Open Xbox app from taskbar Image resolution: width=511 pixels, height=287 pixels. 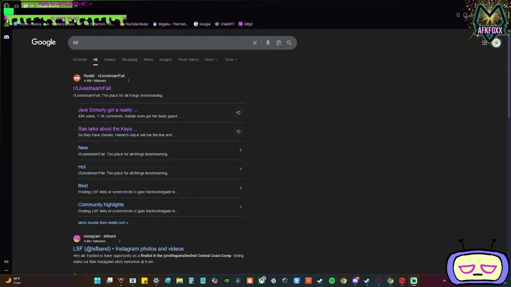tap(262, 281)
